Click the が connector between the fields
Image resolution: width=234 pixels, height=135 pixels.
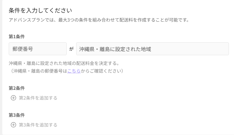(x=71, y=49)
